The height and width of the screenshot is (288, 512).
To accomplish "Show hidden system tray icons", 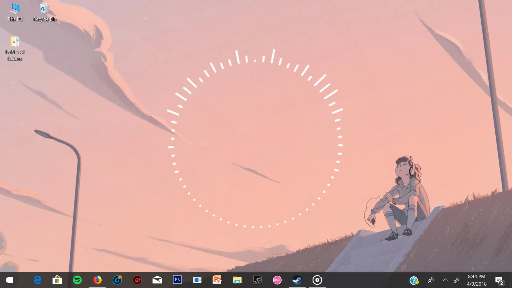I will coord(445,280).
